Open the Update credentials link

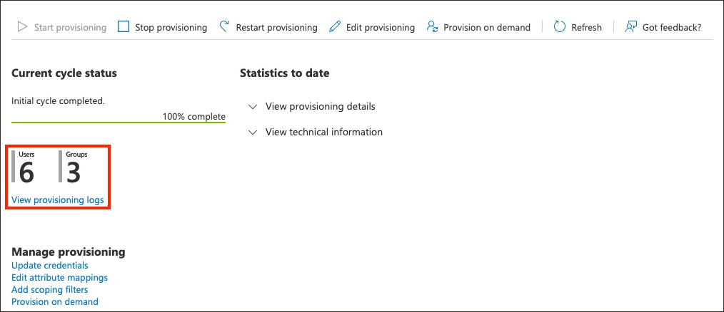click(50, 266)
